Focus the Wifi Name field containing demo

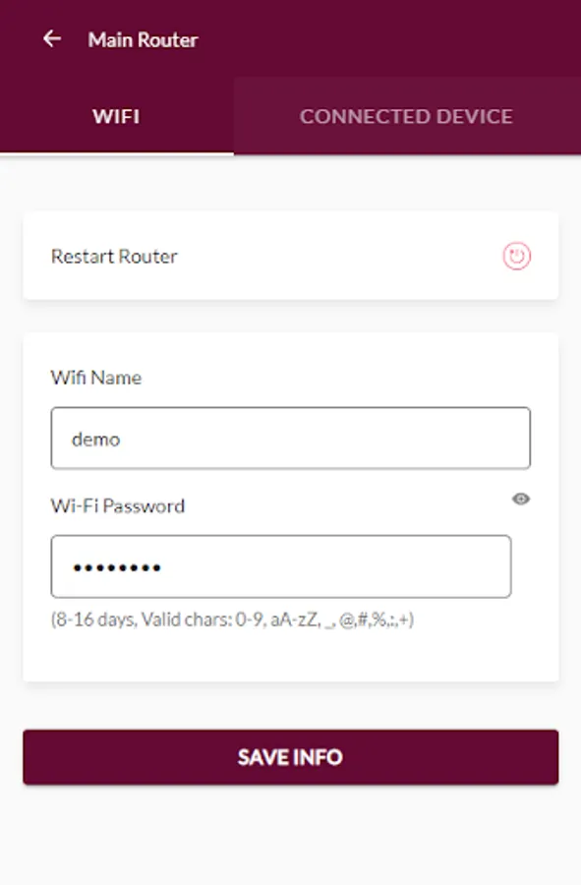coord(291,438)
